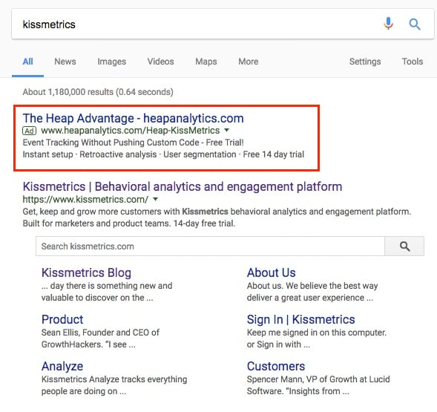
Task: Select the All tab
Action: pos(27,62)
